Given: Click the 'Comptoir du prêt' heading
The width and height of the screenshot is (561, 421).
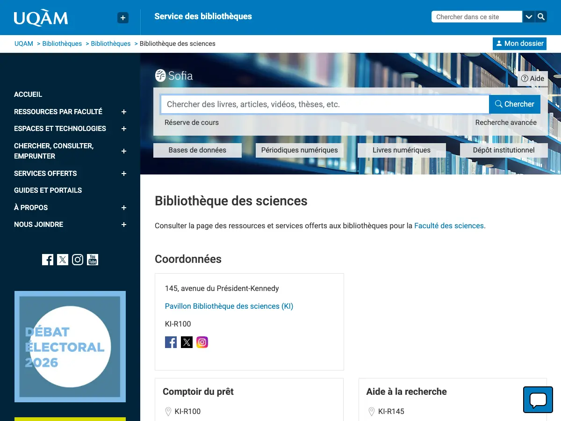Looking at the screenshot, I should (198, 392).
